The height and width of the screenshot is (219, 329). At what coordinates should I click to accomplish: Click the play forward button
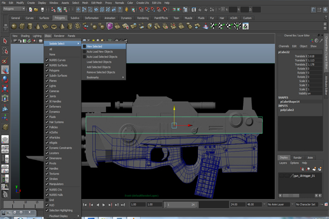[x=104, y=205]
